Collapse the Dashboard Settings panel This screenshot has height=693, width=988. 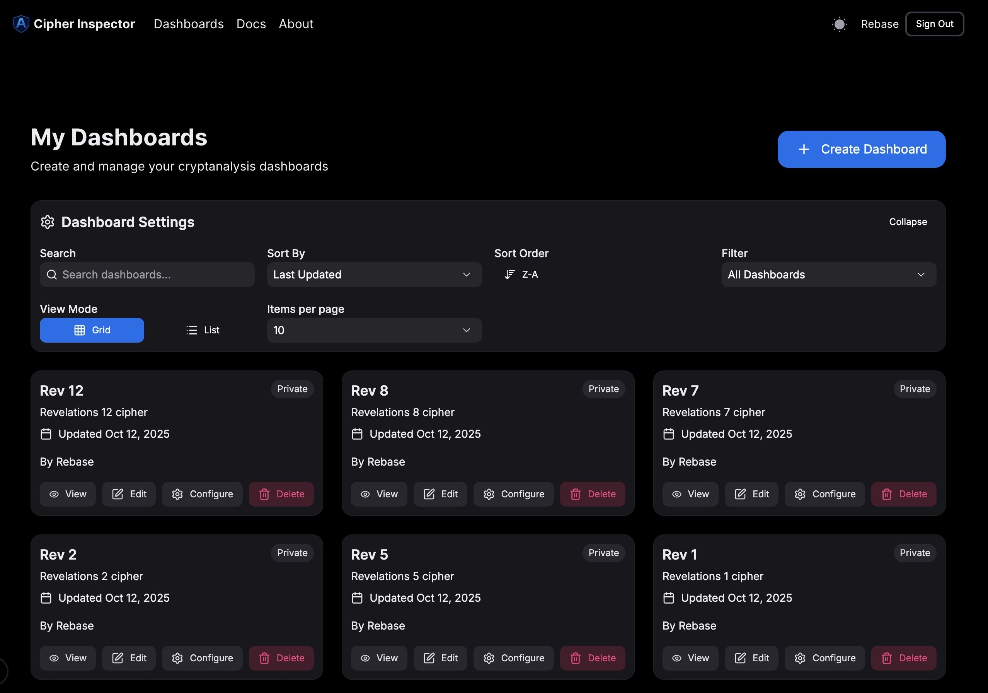[x=908, y=222]
